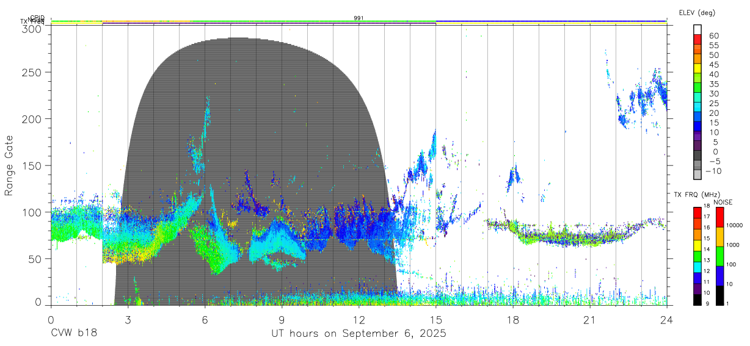Screen dimensions: 750x346
Task: Click the '6' UT hour tick label
Action: pos(205,320)
